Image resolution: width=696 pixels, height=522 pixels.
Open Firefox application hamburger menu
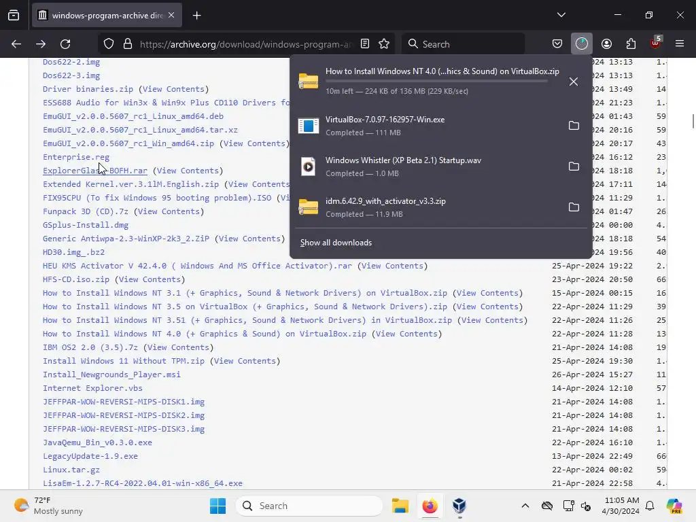(x=680, y=44)
